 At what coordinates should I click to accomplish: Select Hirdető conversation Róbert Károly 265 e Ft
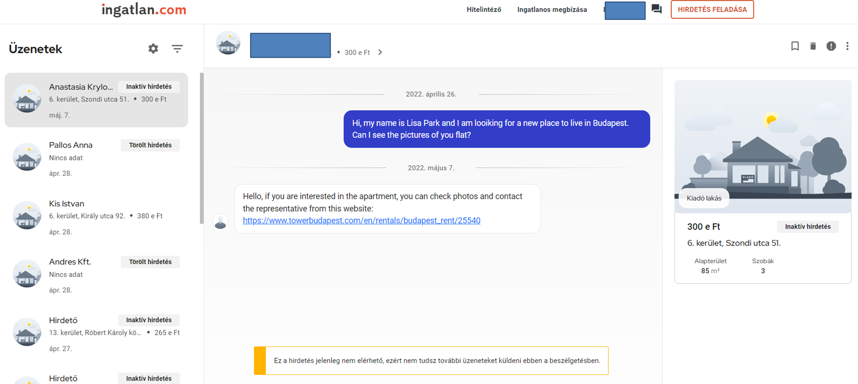[96, 333]
